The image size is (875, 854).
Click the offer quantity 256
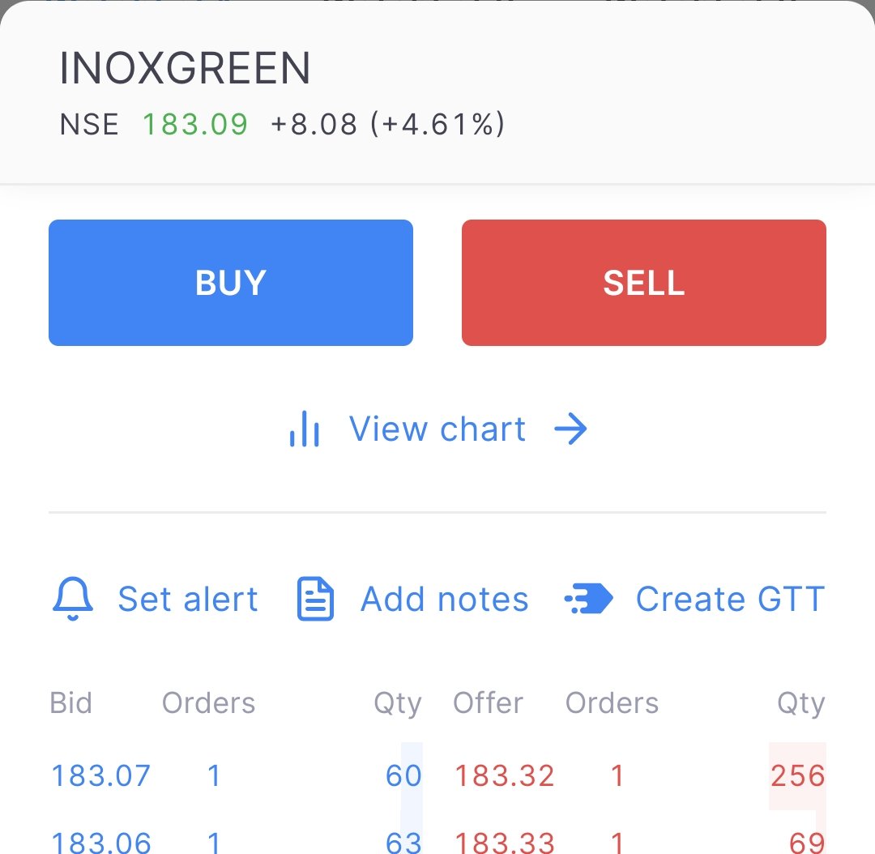[797, 776]
